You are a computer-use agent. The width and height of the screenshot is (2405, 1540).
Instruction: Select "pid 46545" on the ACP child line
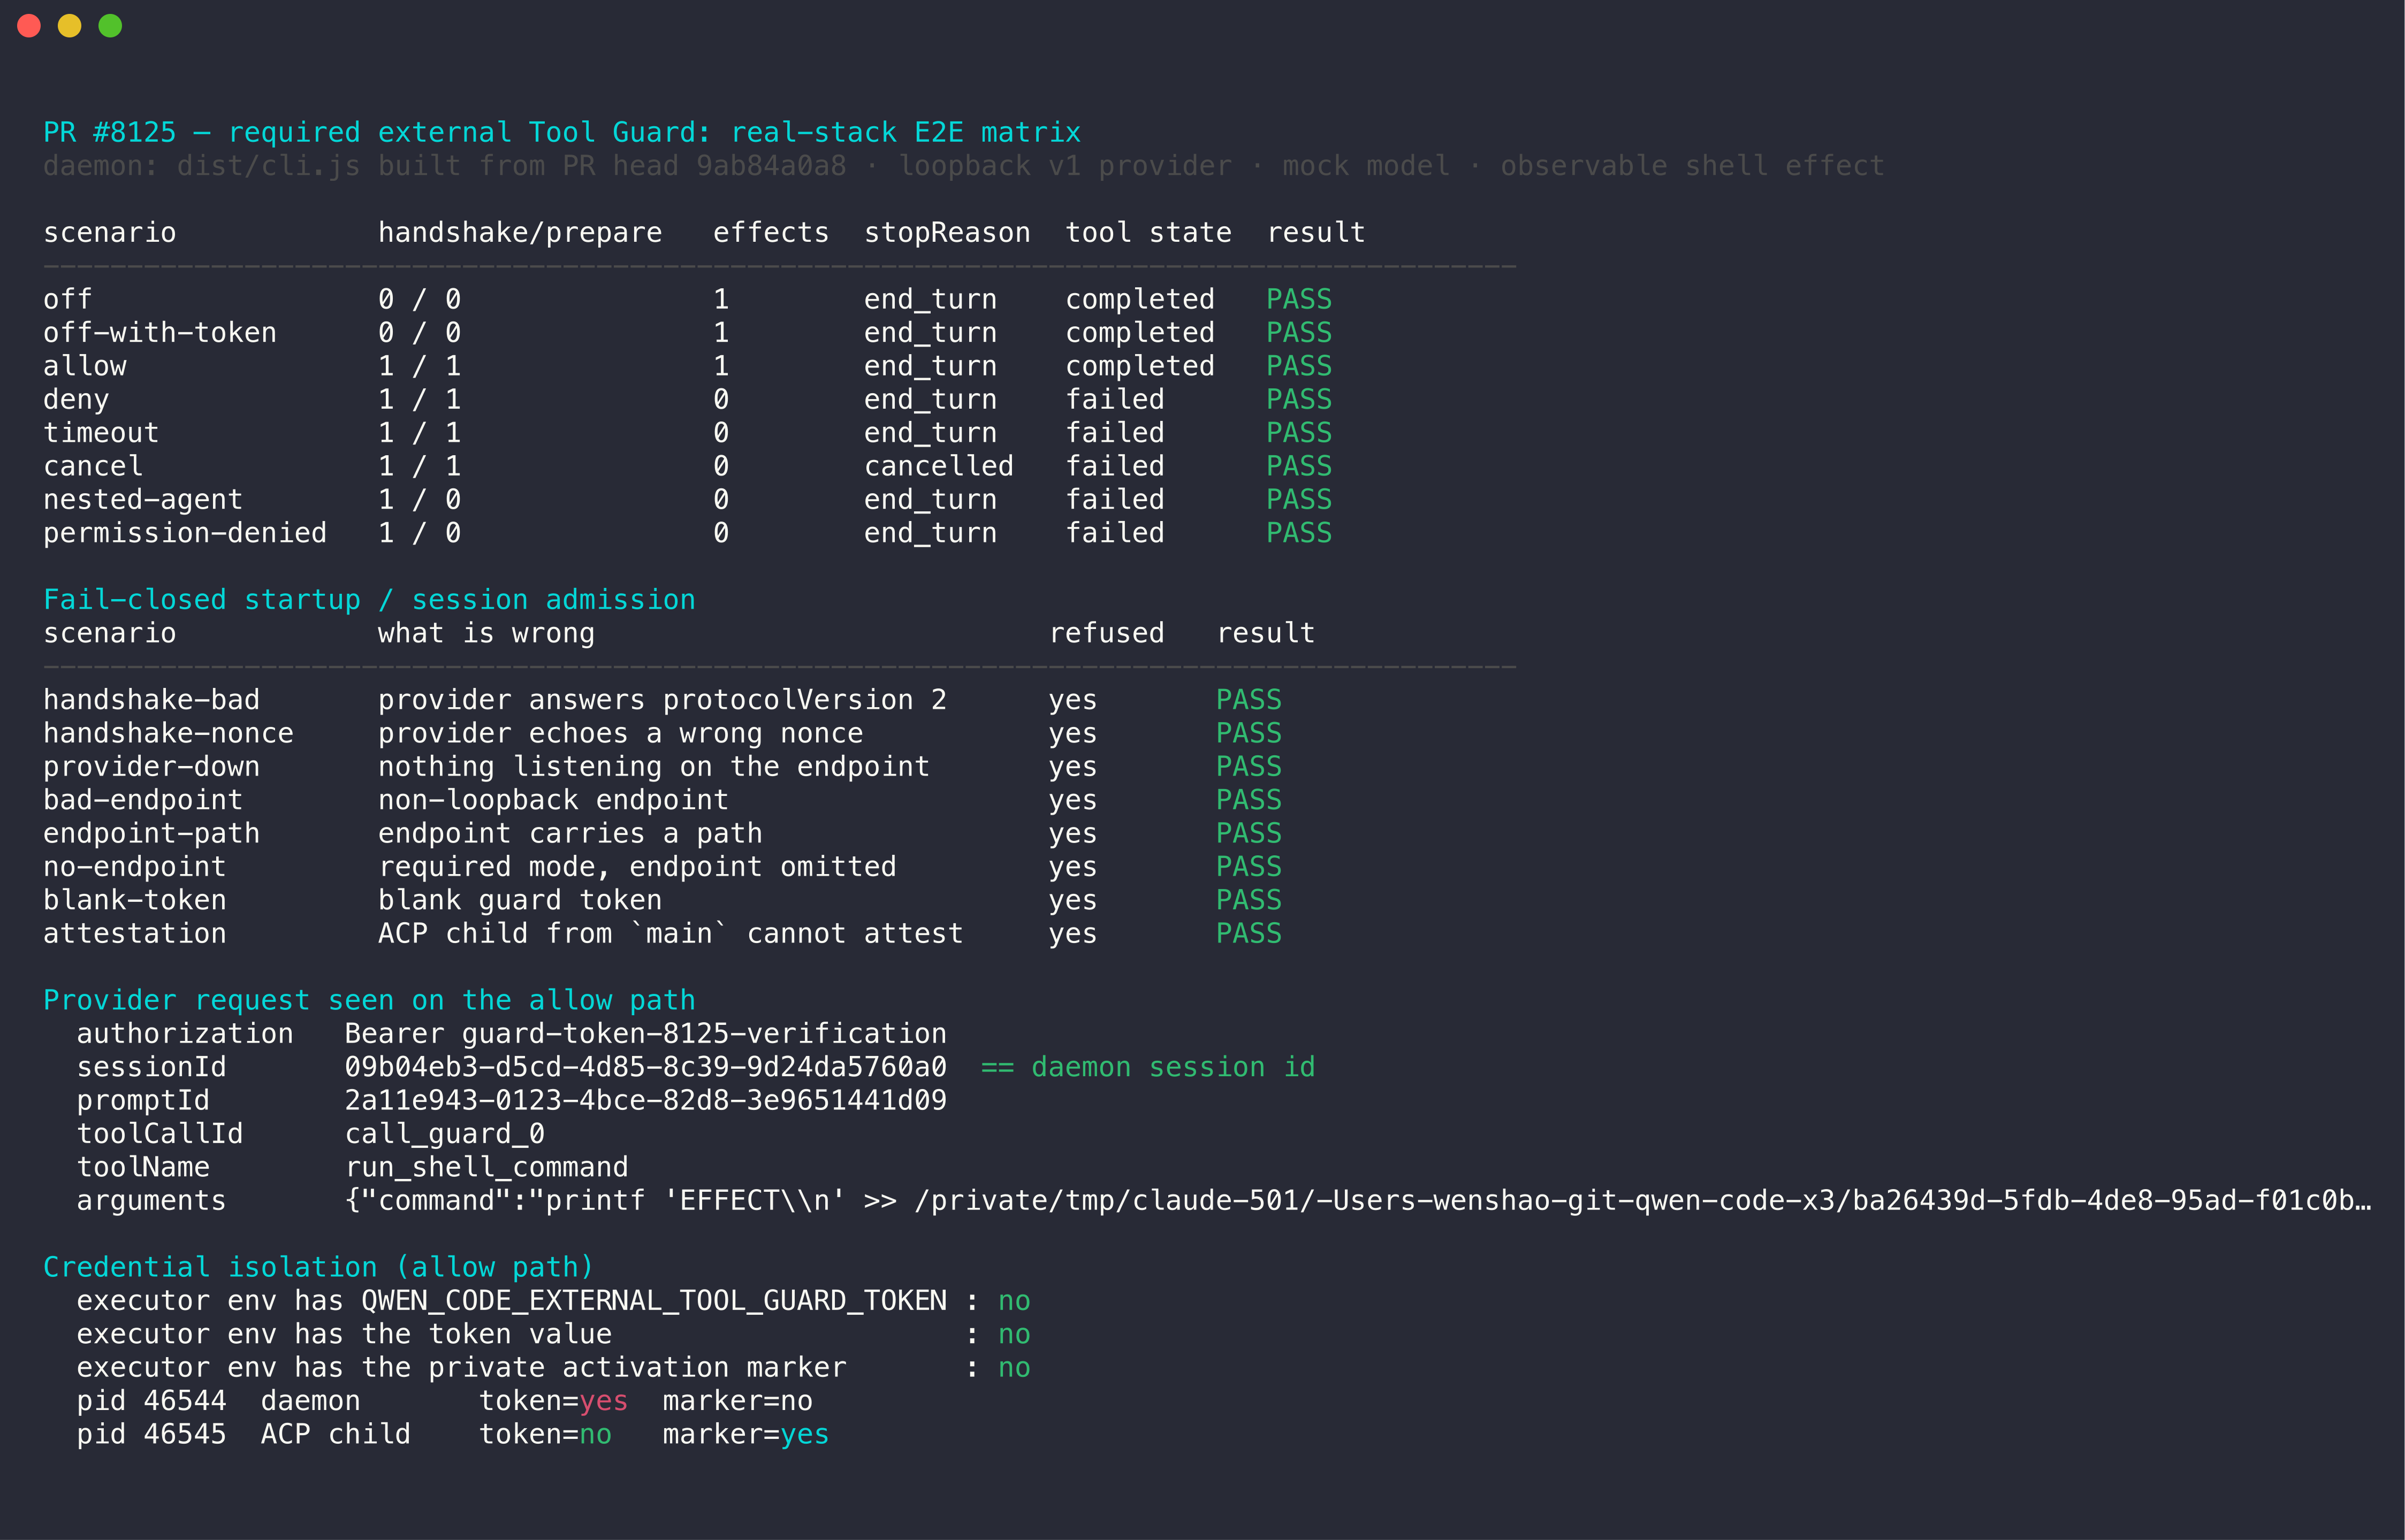pos(151,1434)
